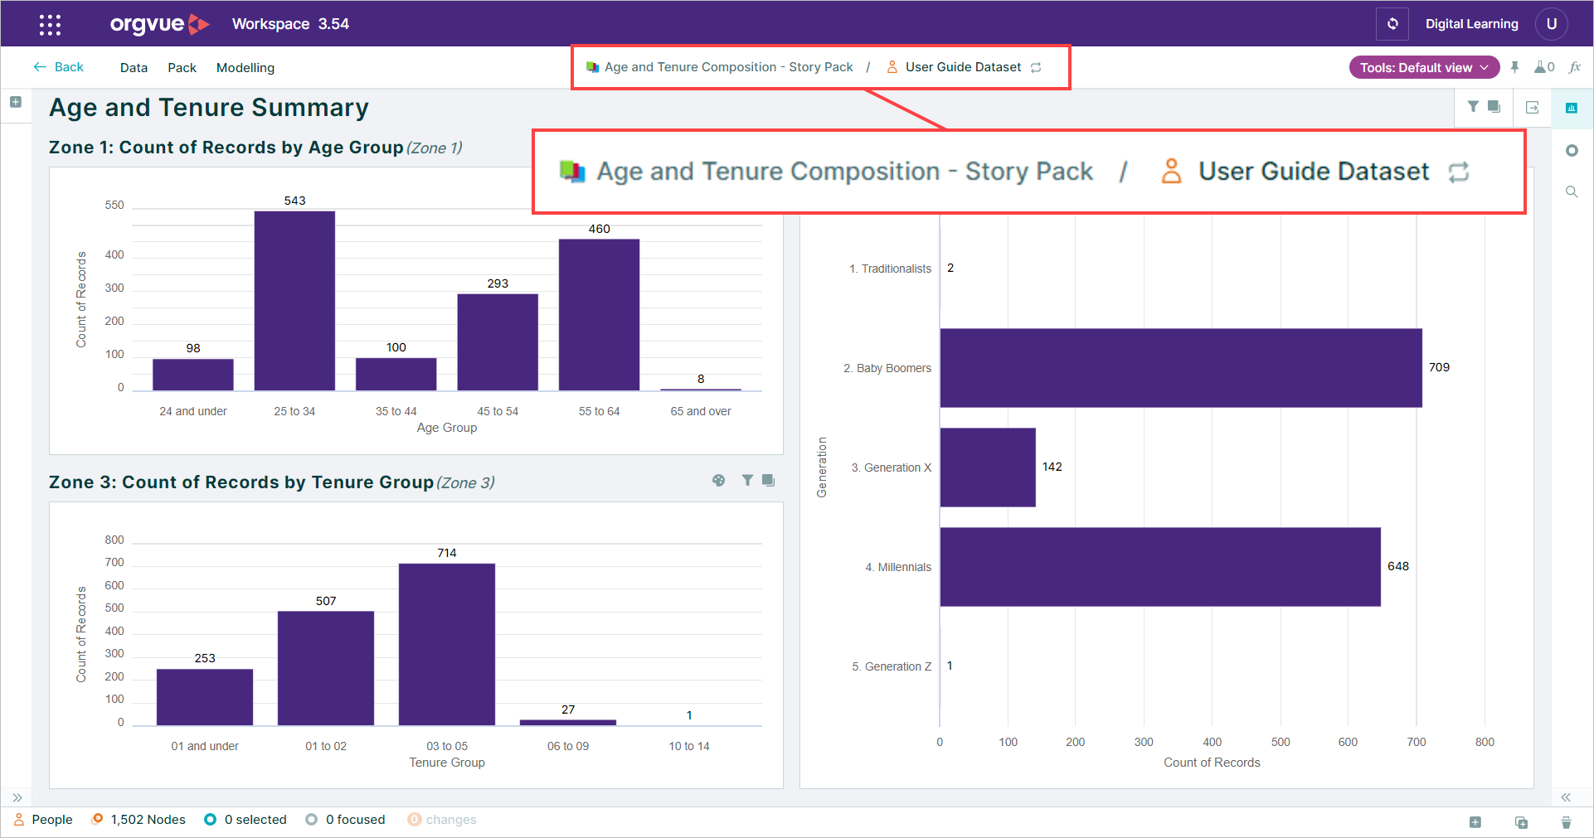
Task: Pin the current view with pin icon
Action: [1514, 67]
